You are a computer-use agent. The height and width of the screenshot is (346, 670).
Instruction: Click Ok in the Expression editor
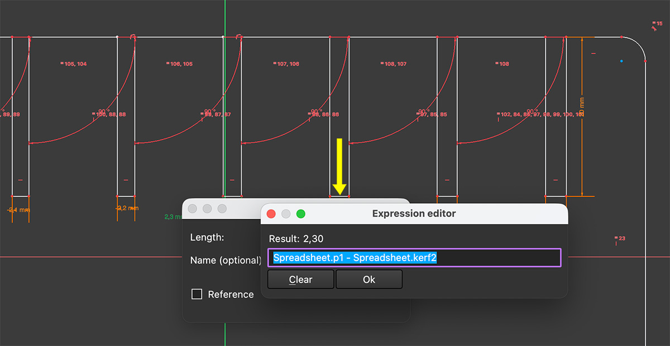tap(368, 279)
